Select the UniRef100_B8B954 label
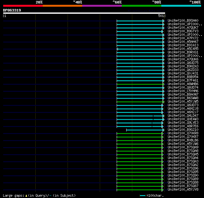Viewport: 204px width, 198px height. [x=183, y=77]
